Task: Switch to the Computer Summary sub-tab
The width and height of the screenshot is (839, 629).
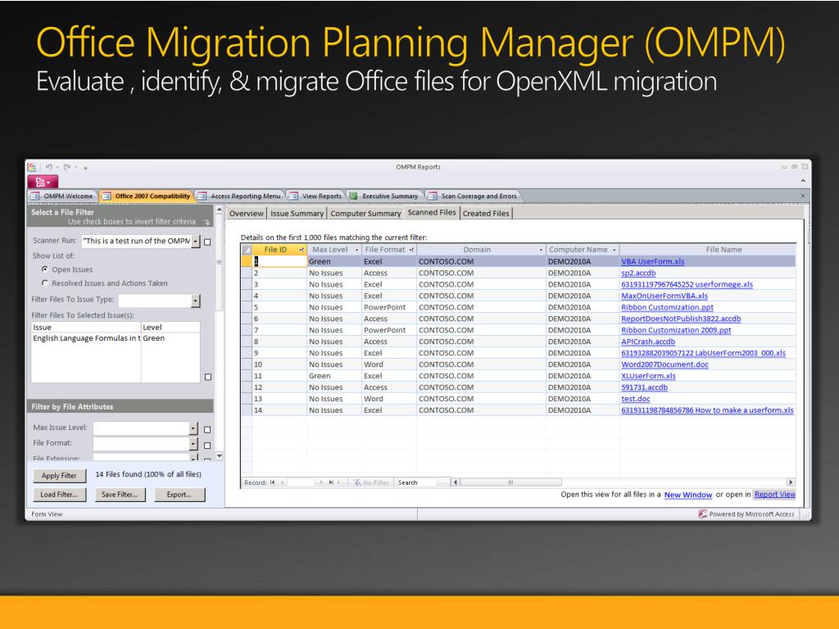Action: 365,214
